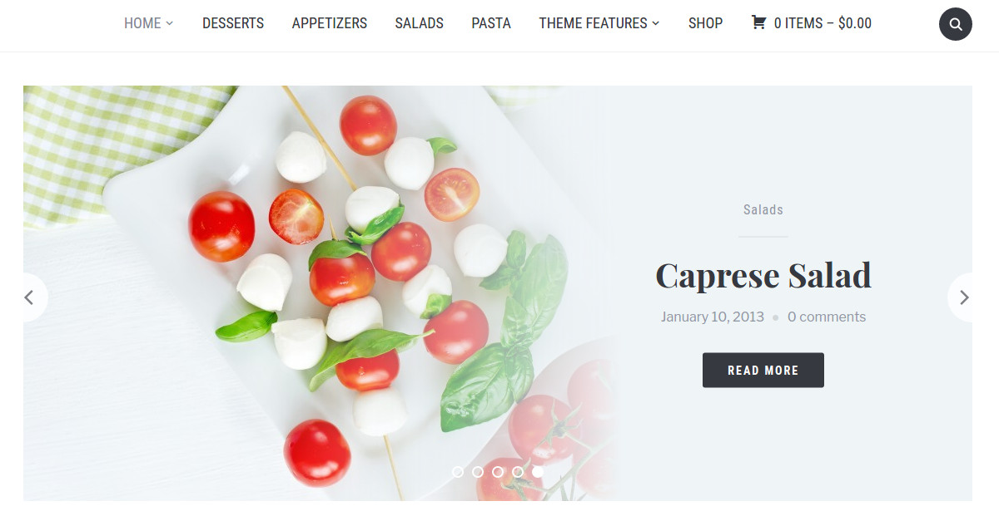Advance to next slide arrow
The width and height of the screenshot is (999, 511).
pos(964,297)
